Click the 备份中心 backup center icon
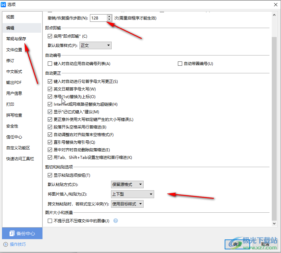This screenshot has width=281, height=253. tap(12, 234)
